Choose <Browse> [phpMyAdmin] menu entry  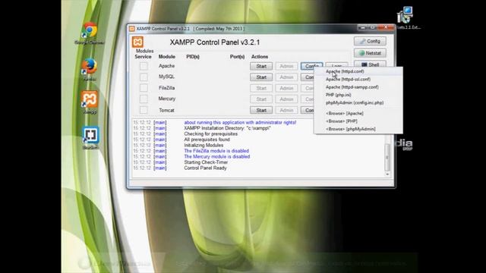[358, 129]
